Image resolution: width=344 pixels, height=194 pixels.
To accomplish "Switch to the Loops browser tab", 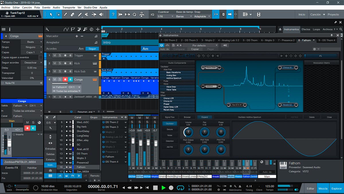I will (316, 29).
